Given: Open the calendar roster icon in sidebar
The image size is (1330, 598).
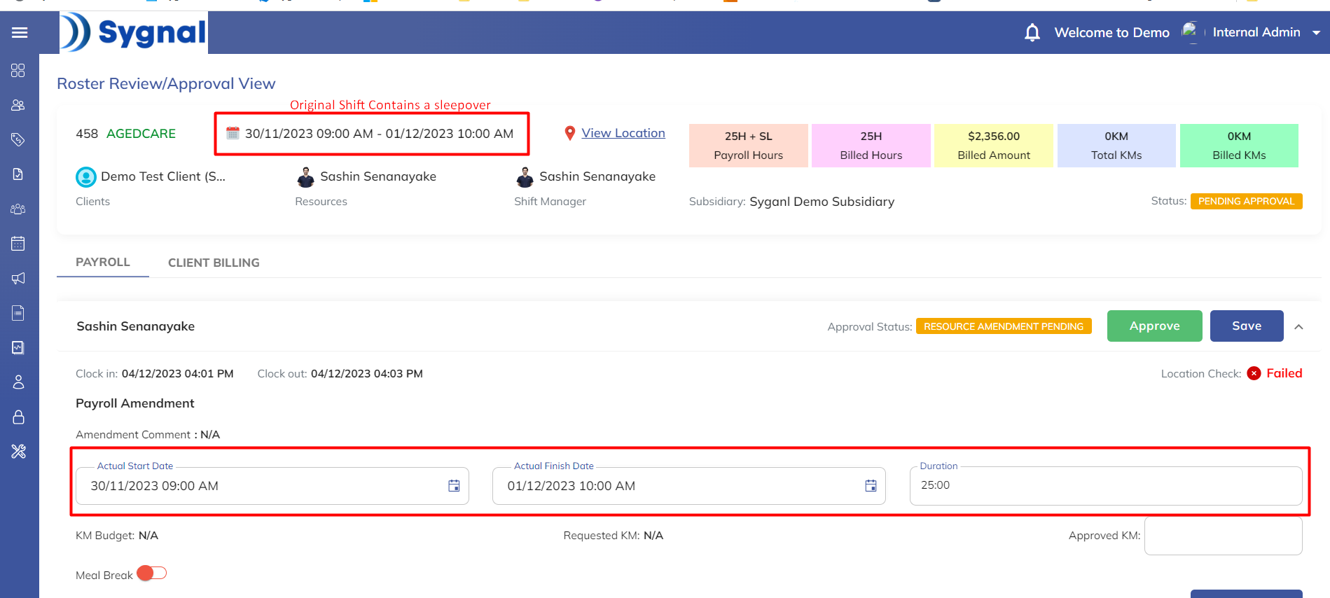Looking at the screenshot, I should (x=18, y=244).
